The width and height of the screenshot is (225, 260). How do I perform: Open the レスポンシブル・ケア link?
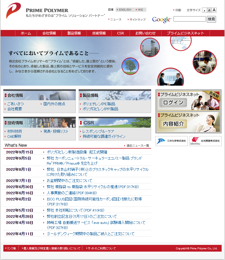click(x=98, y=131)
